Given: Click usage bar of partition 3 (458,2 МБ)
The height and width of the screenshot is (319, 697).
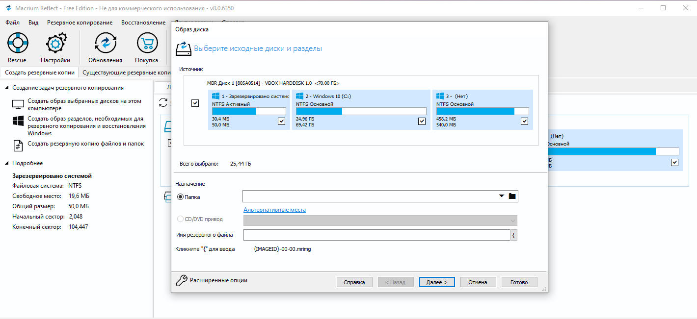Looking at the screenshot, I should pos(483,111).
